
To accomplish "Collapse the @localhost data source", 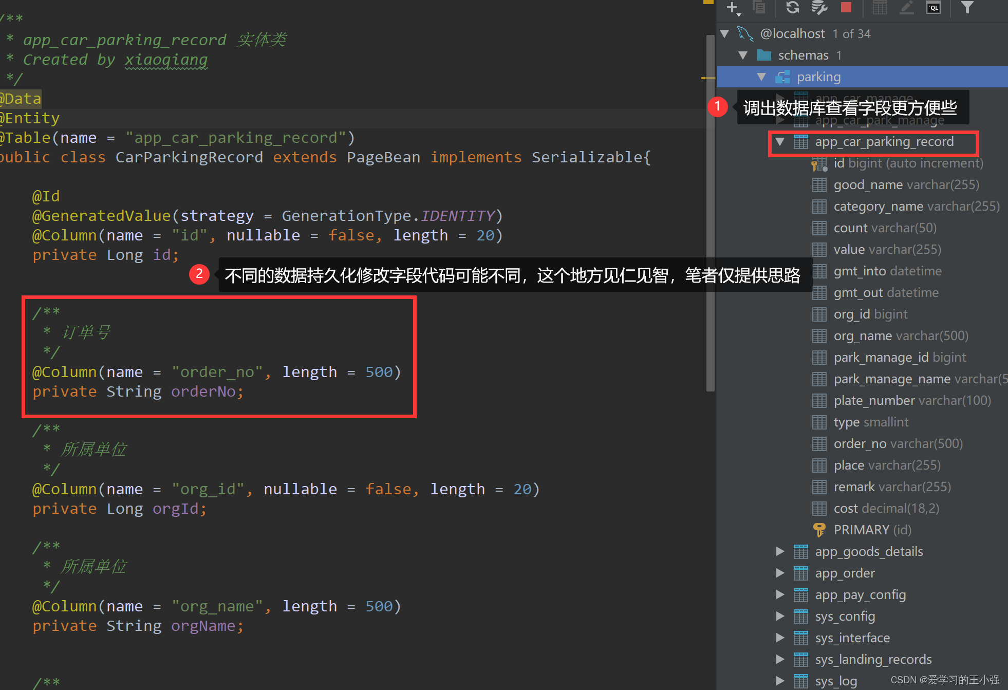I will [x=725, y=34].
